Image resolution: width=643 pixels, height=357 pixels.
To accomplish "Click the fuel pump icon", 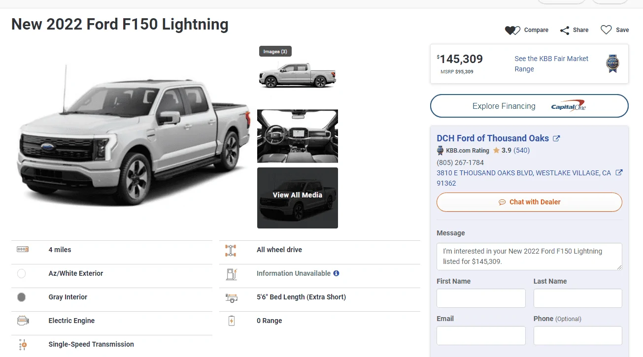I will point(231,274).
